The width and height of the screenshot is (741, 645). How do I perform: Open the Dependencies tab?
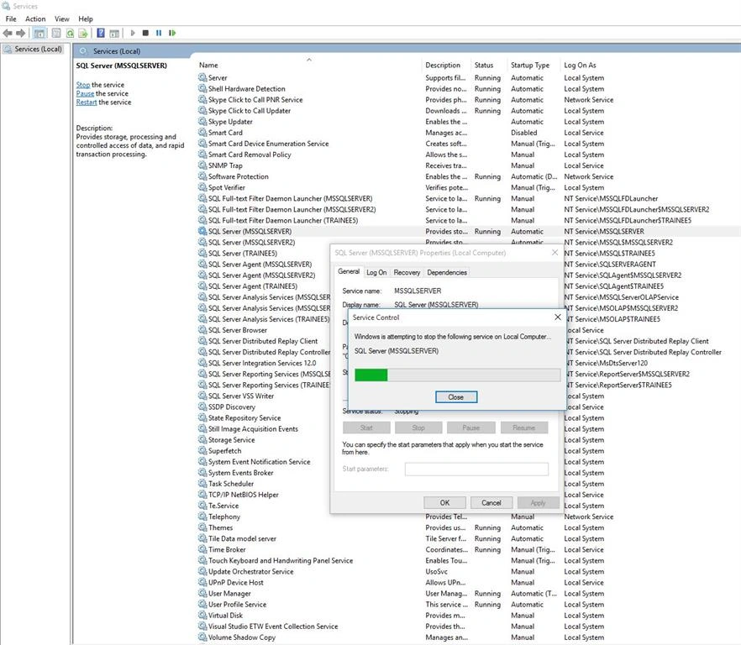447,272
